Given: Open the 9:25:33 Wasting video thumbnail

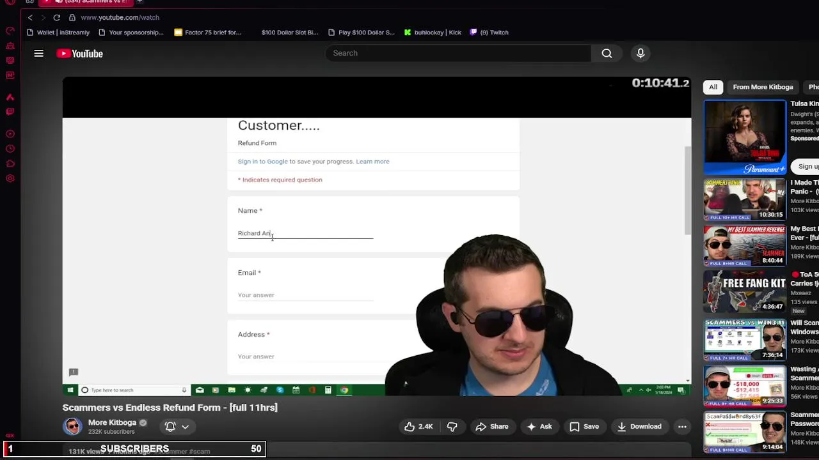Looking at the screenshot, I should pyautogui.click(x=745, y=385).
